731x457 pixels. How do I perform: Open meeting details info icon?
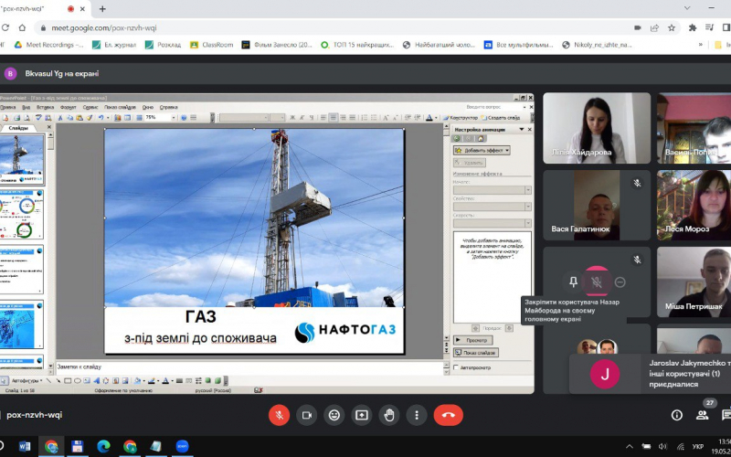coord(676,415)
